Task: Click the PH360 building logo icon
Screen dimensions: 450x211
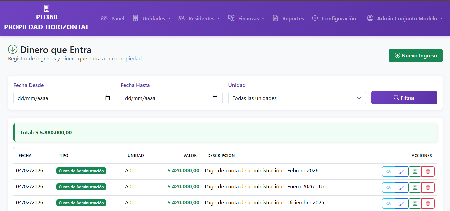Action: (x=47, y=8)
